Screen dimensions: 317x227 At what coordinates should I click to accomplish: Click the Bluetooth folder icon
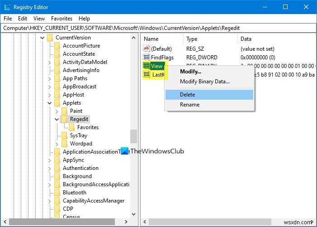click(x=57, y=193)
